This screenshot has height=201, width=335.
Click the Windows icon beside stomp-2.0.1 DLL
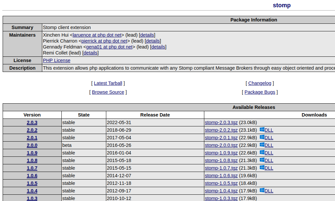262,137
